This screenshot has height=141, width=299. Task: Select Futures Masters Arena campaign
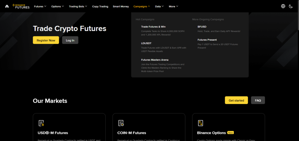pos(155,60)
